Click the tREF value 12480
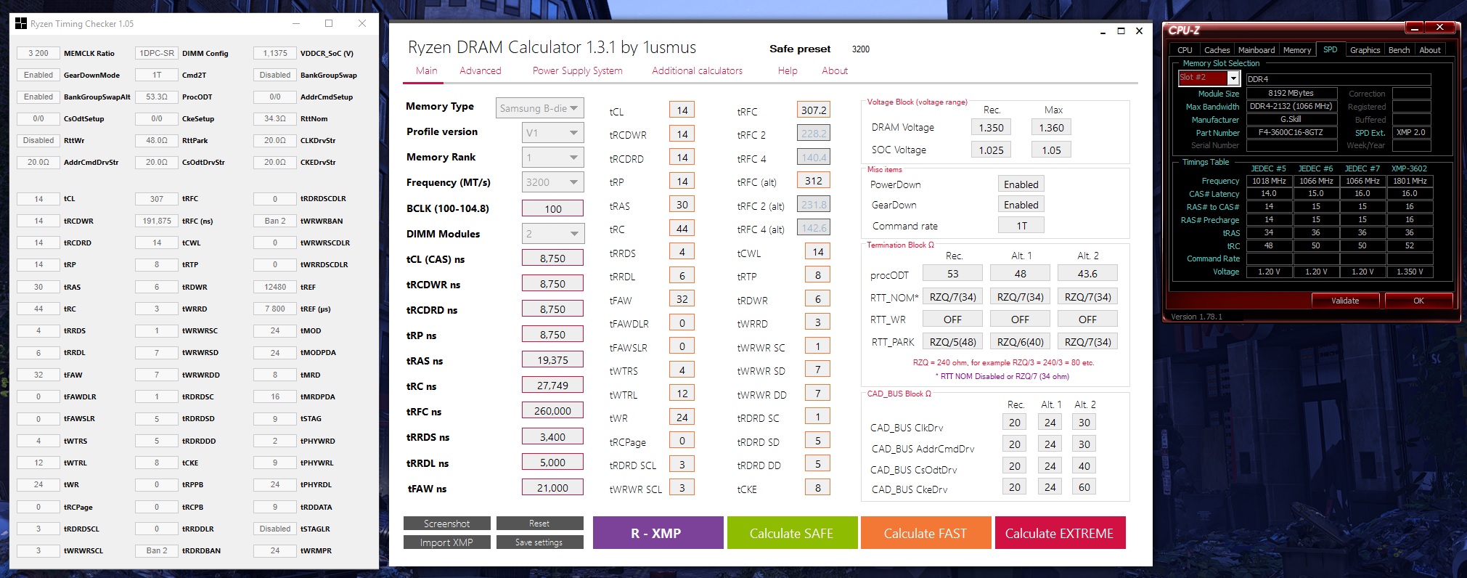Viewport: 1467px width, 578px height. [275, 287]
